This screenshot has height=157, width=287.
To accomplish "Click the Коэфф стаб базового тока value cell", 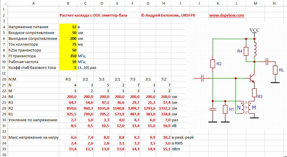I will click(68, 67).
